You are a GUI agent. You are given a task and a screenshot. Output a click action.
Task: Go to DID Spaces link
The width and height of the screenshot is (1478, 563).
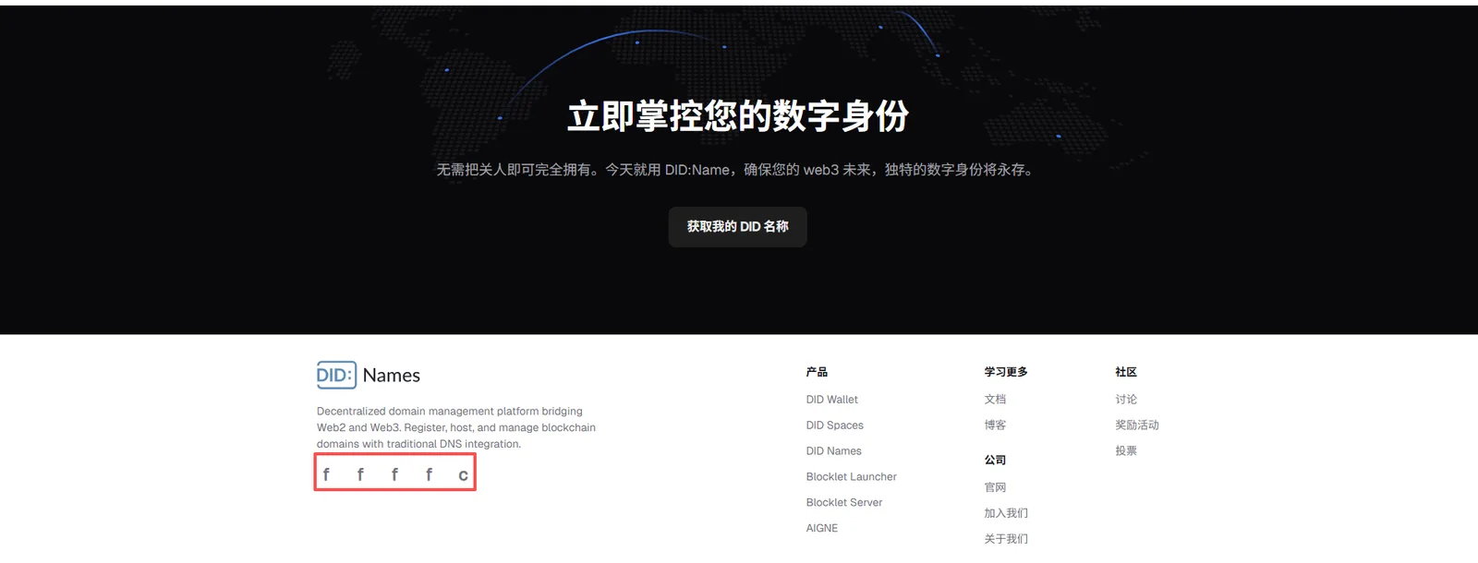tap(834, 425)
